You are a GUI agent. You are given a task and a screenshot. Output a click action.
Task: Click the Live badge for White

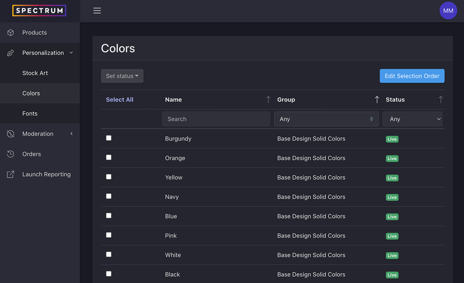[392, 256]
